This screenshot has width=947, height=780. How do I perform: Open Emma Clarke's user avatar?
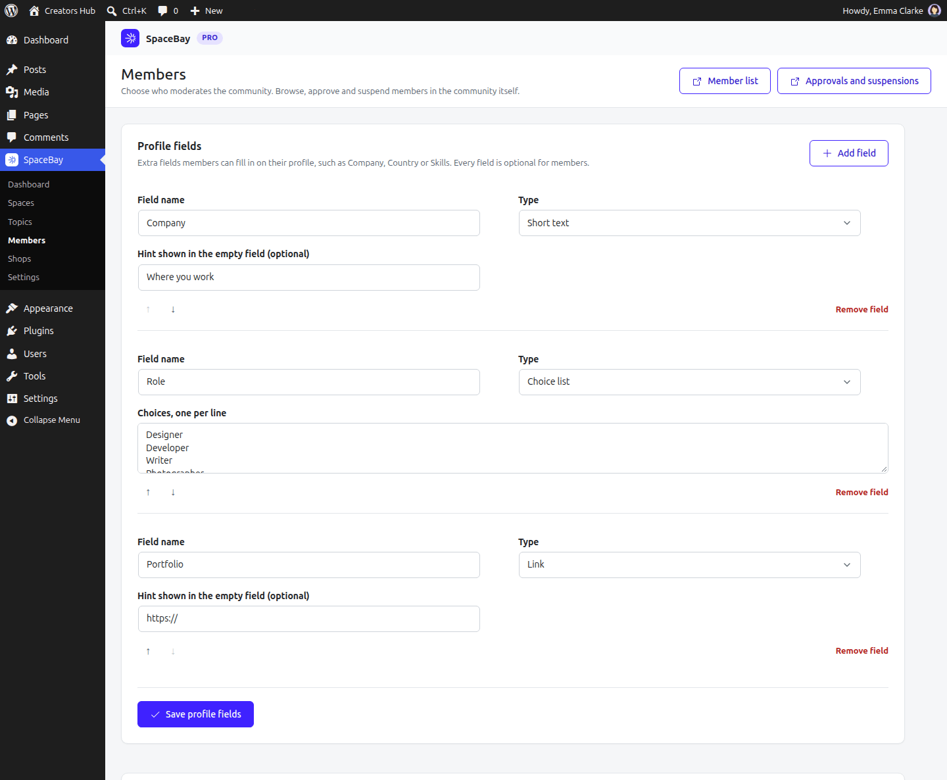(x=935, y=11)
